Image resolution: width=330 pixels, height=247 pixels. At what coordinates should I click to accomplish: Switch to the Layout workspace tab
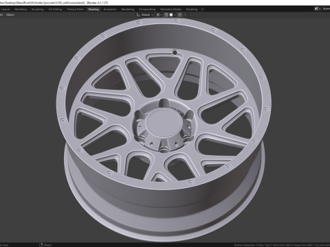(x=5, y=10)
